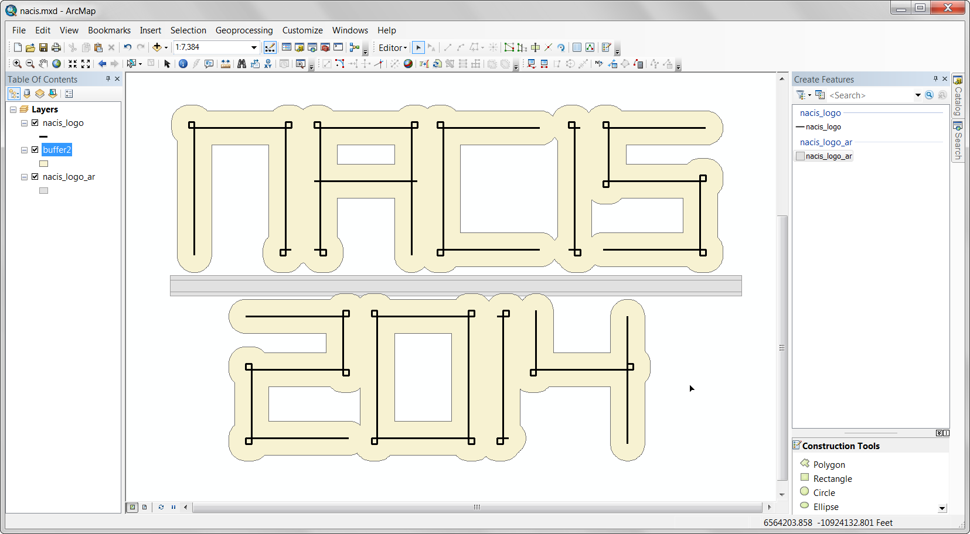Open the Catalog side tab
The height and width of the screenshot is (534, 970).
[958, 95]
